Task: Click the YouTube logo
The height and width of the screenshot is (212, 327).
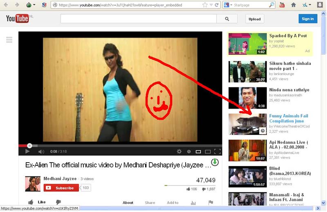Action: [18, 18]
